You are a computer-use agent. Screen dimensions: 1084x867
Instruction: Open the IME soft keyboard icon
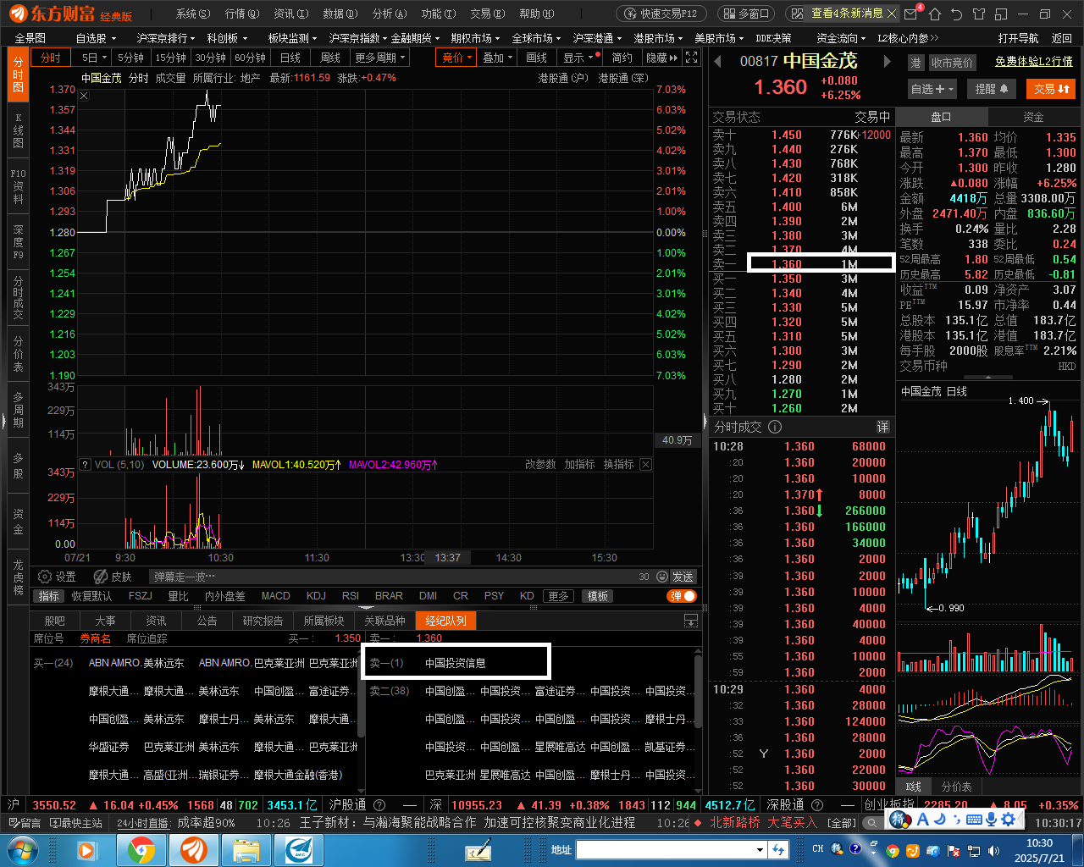974,820
